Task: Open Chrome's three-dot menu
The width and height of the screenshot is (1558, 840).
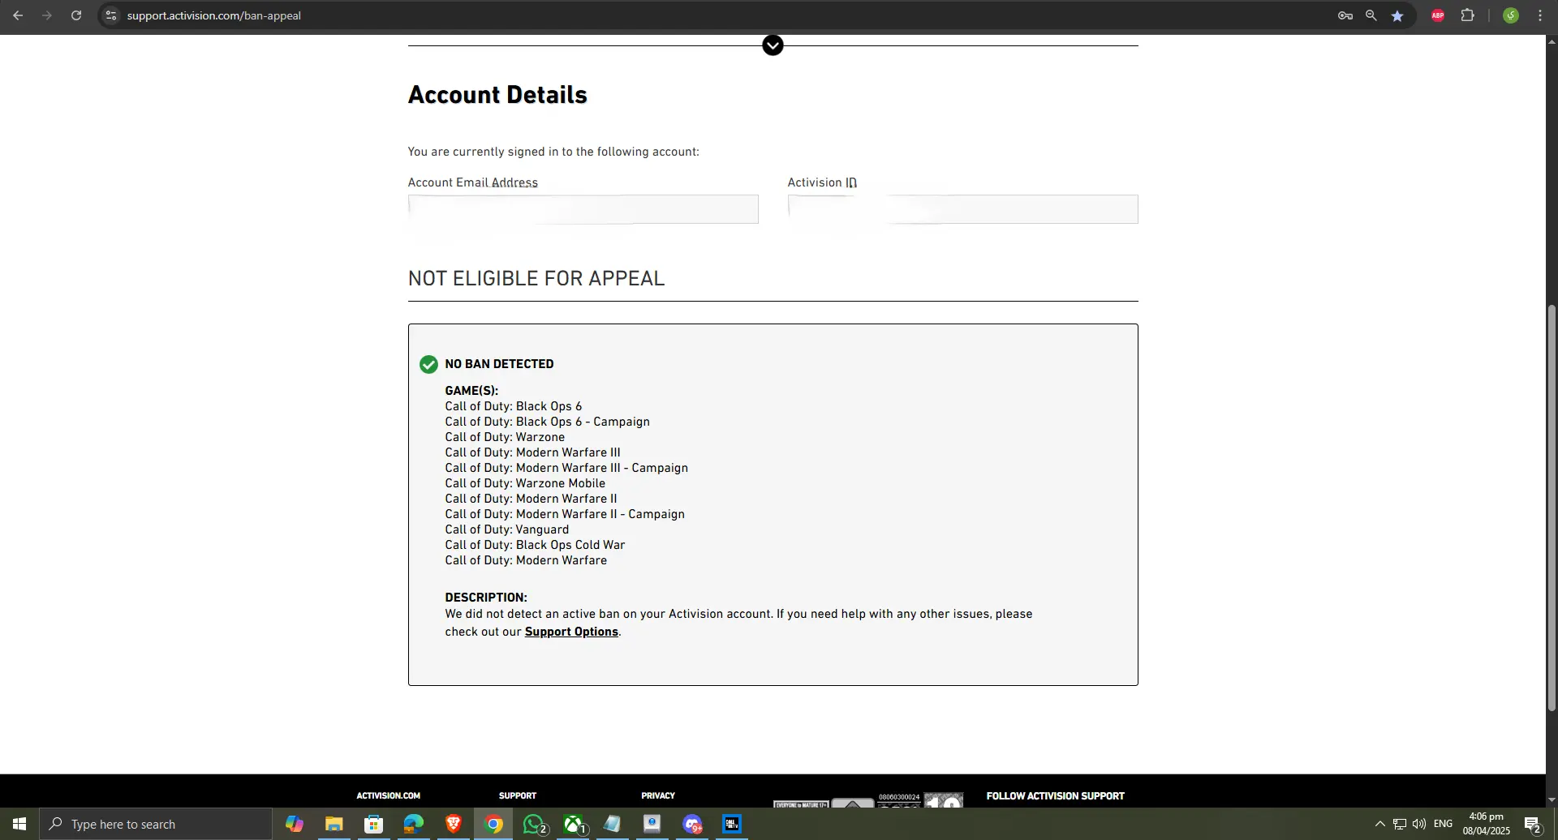Action: tap(1539, 15)
